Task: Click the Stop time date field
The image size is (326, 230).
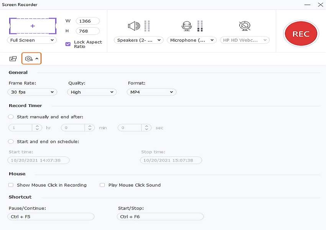Action: (171, 160)
